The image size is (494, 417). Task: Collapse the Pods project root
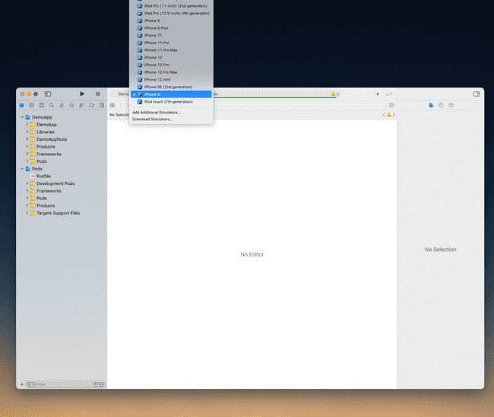pyautogui.click(x=22, y=169)
